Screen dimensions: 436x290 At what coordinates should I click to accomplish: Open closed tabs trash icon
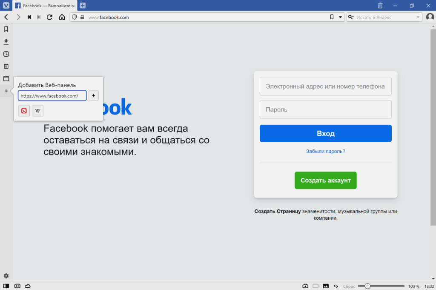click(380, 5)
